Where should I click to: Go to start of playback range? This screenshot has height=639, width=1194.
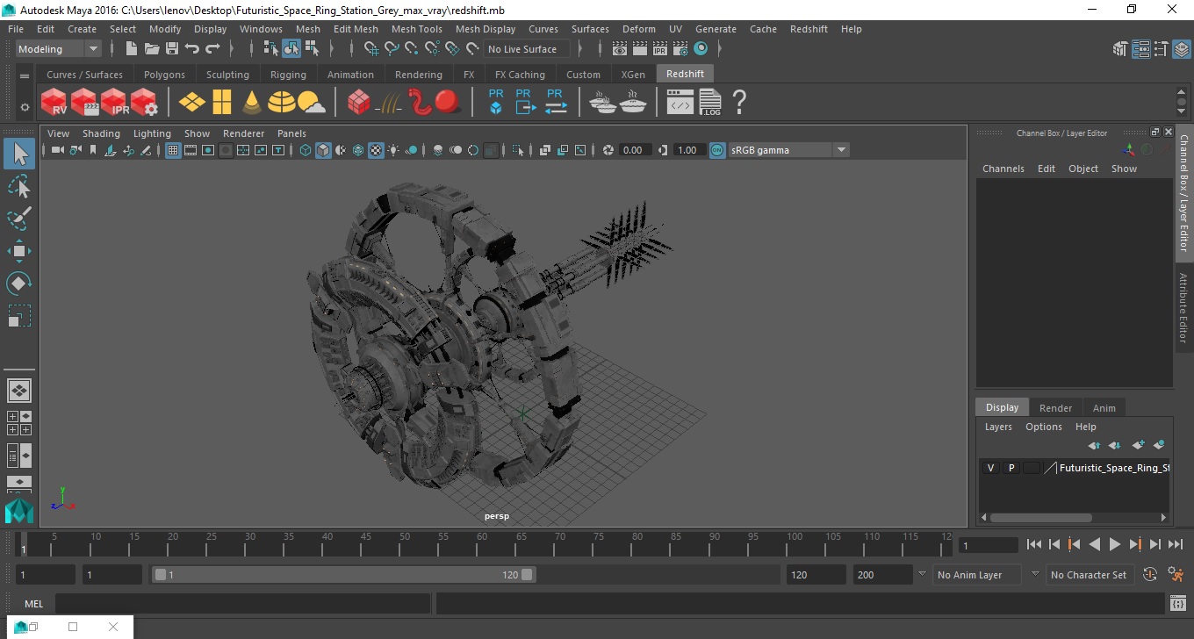(x=1034, y=545)
